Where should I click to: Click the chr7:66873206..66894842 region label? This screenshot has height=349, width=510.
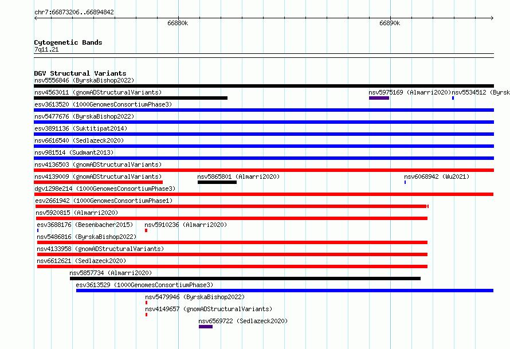(74, 12)
